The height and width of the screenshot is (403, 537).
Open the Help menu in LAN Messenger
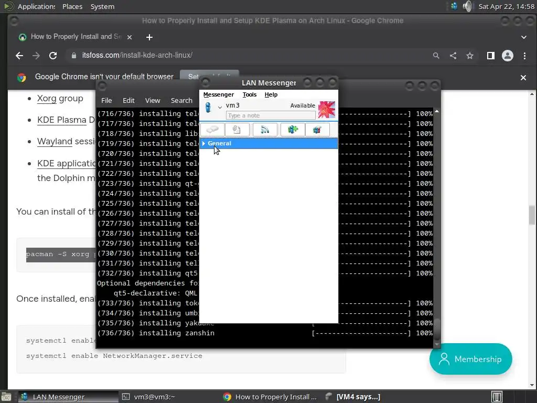tap(271, 94)
